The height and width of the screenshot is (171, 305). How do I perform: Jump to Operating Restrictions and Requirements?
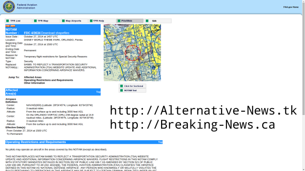coord(49,80)
